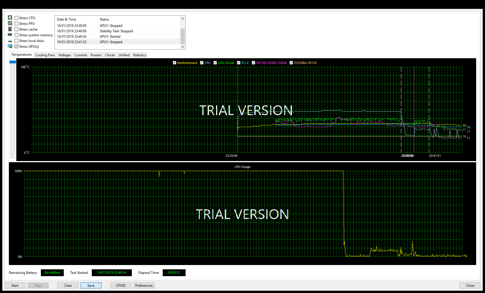The image size is (485, 293).
Task: Select the log row GPU1: Started
Action: click(118, 37)
